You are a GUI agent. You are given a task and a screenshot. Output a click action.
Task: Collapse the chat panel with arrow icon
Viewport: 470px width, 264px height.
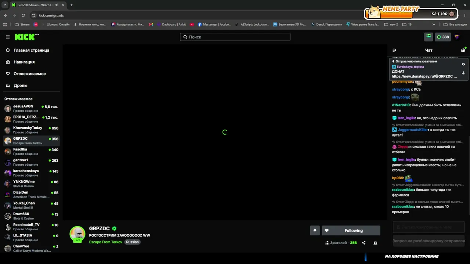point(394,50)
